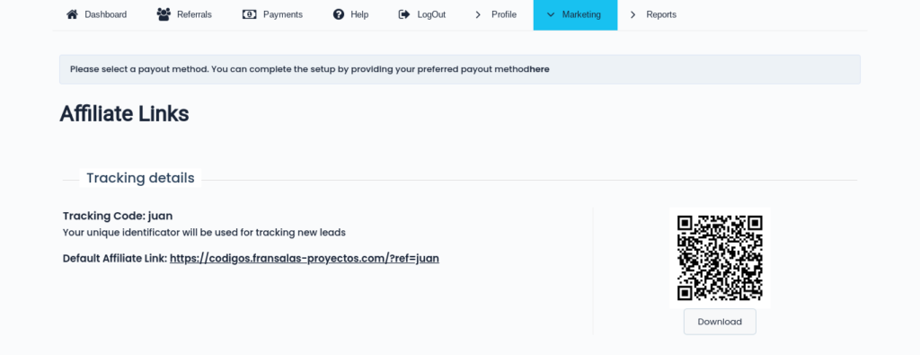
Task: Click the 'Please select a payout method' notice
Action: click(x=460, y=69)
